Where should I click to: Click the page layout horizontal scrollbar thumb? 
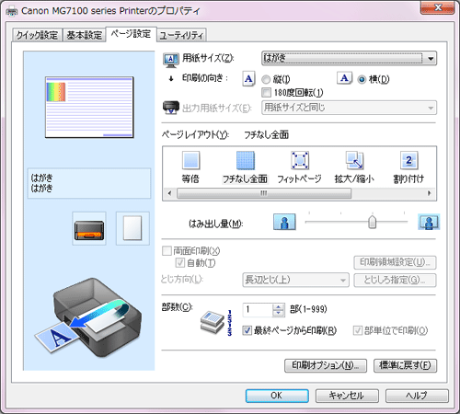(264, 193)
